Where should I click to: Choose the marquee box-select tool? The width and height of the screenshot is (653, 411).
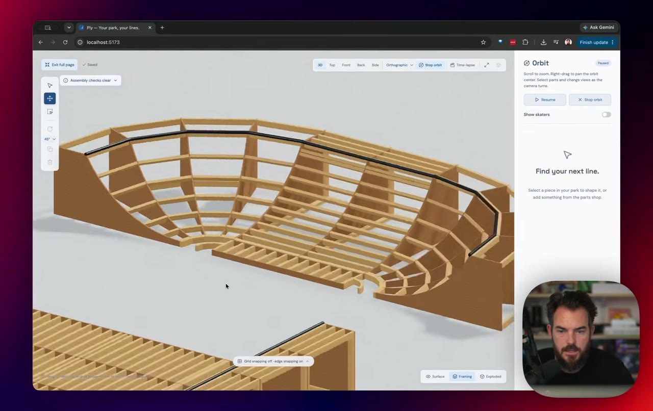click(x=49, y=112)
